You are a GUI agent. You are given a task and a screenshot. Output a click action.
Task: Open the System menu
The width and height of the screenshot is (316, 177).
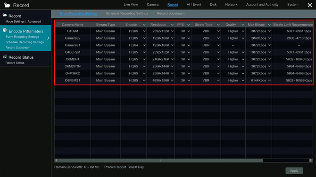pyautogui.click(x=292, y=4)
